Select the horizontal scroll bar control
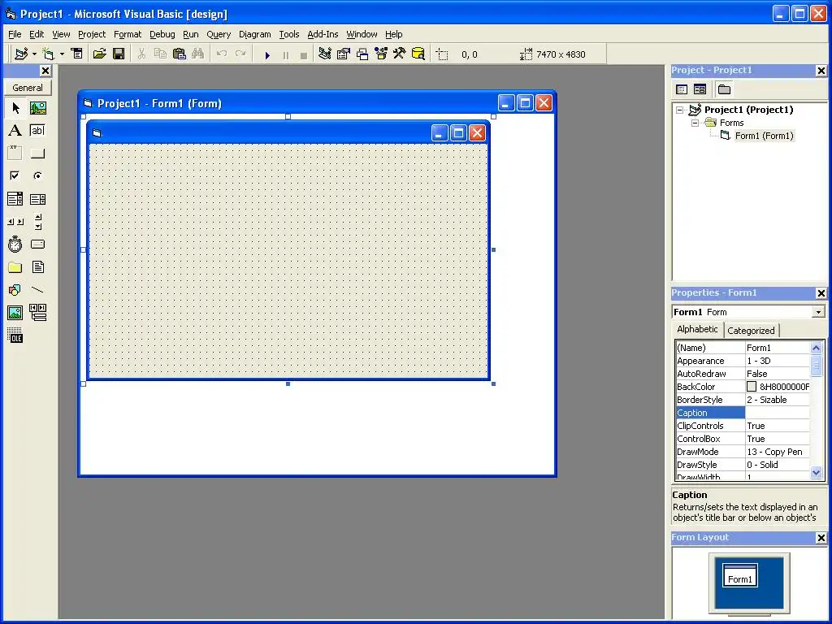This screenshot has width=832, height=624. [15, 222]
